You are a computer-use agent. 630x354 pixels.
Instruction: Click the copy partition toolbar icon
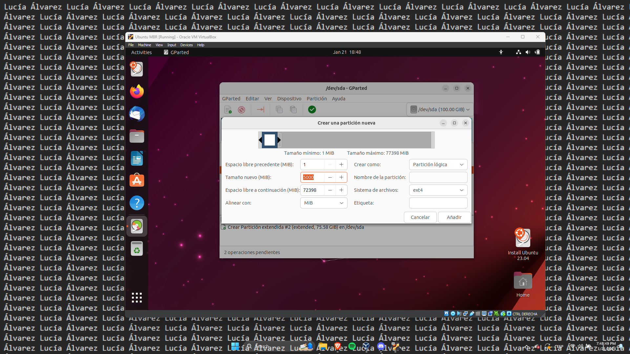(279, 109)
